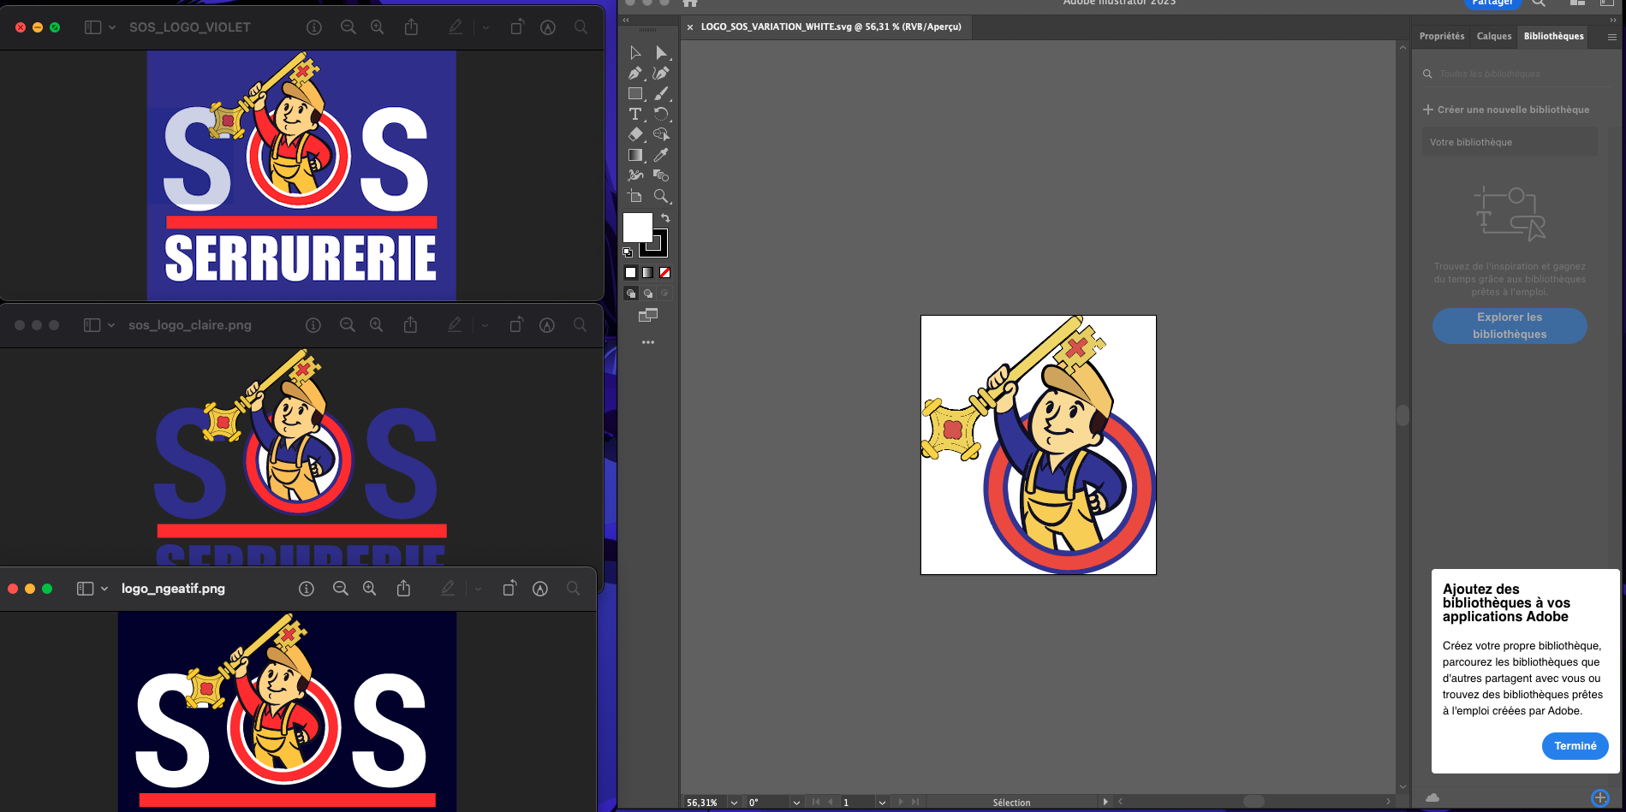Open the rotation angle dropdown
The image size is (1626, 812).
tap(796, 803)
